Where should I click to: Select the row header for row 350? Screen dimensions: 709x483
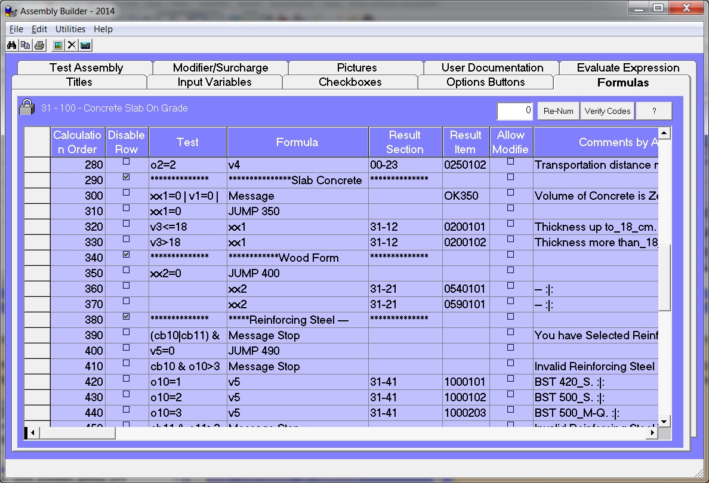point(37,273)
